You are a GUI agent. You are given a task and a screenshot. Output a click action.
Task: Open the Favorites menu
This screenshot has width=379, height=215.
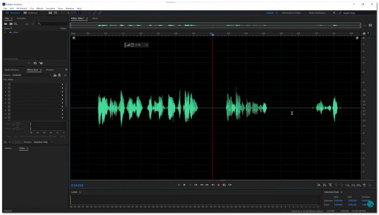50,9
